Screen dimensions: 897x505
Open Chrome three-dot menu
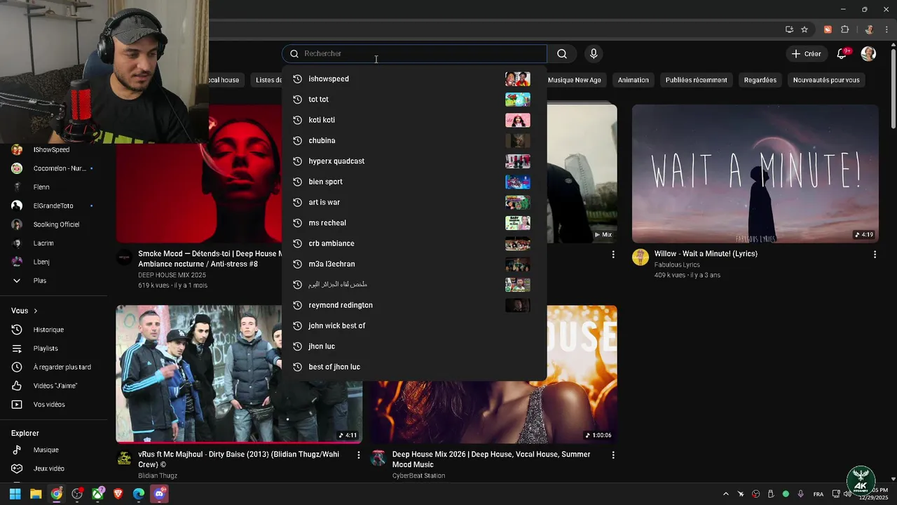click(x=886, y=29)
